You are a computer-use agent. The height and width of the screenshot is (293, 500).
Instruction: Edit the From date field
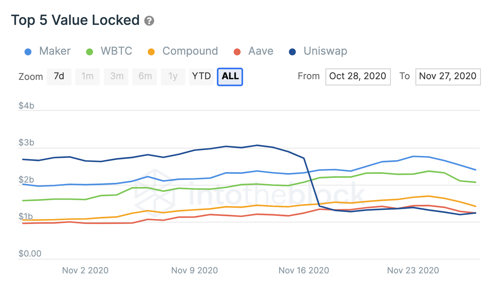tap(358, 76)
